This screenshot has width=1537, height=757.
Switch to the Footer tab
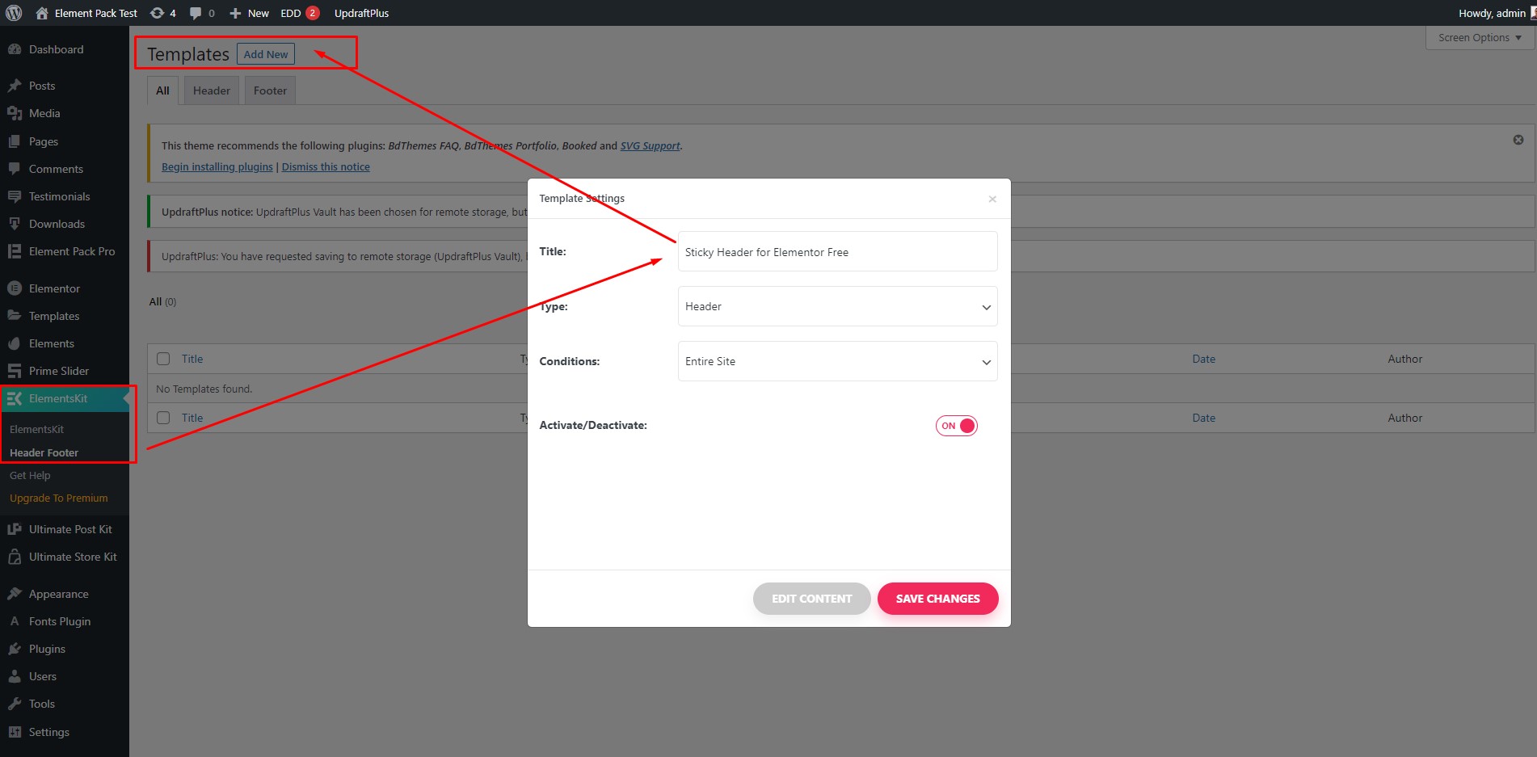[269, 90]
